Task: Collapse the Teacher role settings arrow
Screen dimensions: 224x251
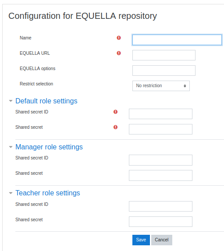Action: [x=11, y=193]
